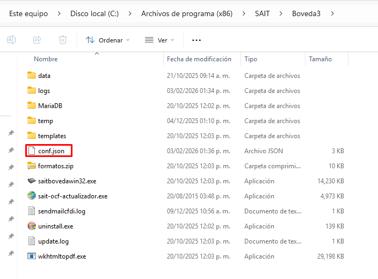The image size is (378, 279).
Task: Click the share icon in toolbar
Action: click(x=37, y=40)
